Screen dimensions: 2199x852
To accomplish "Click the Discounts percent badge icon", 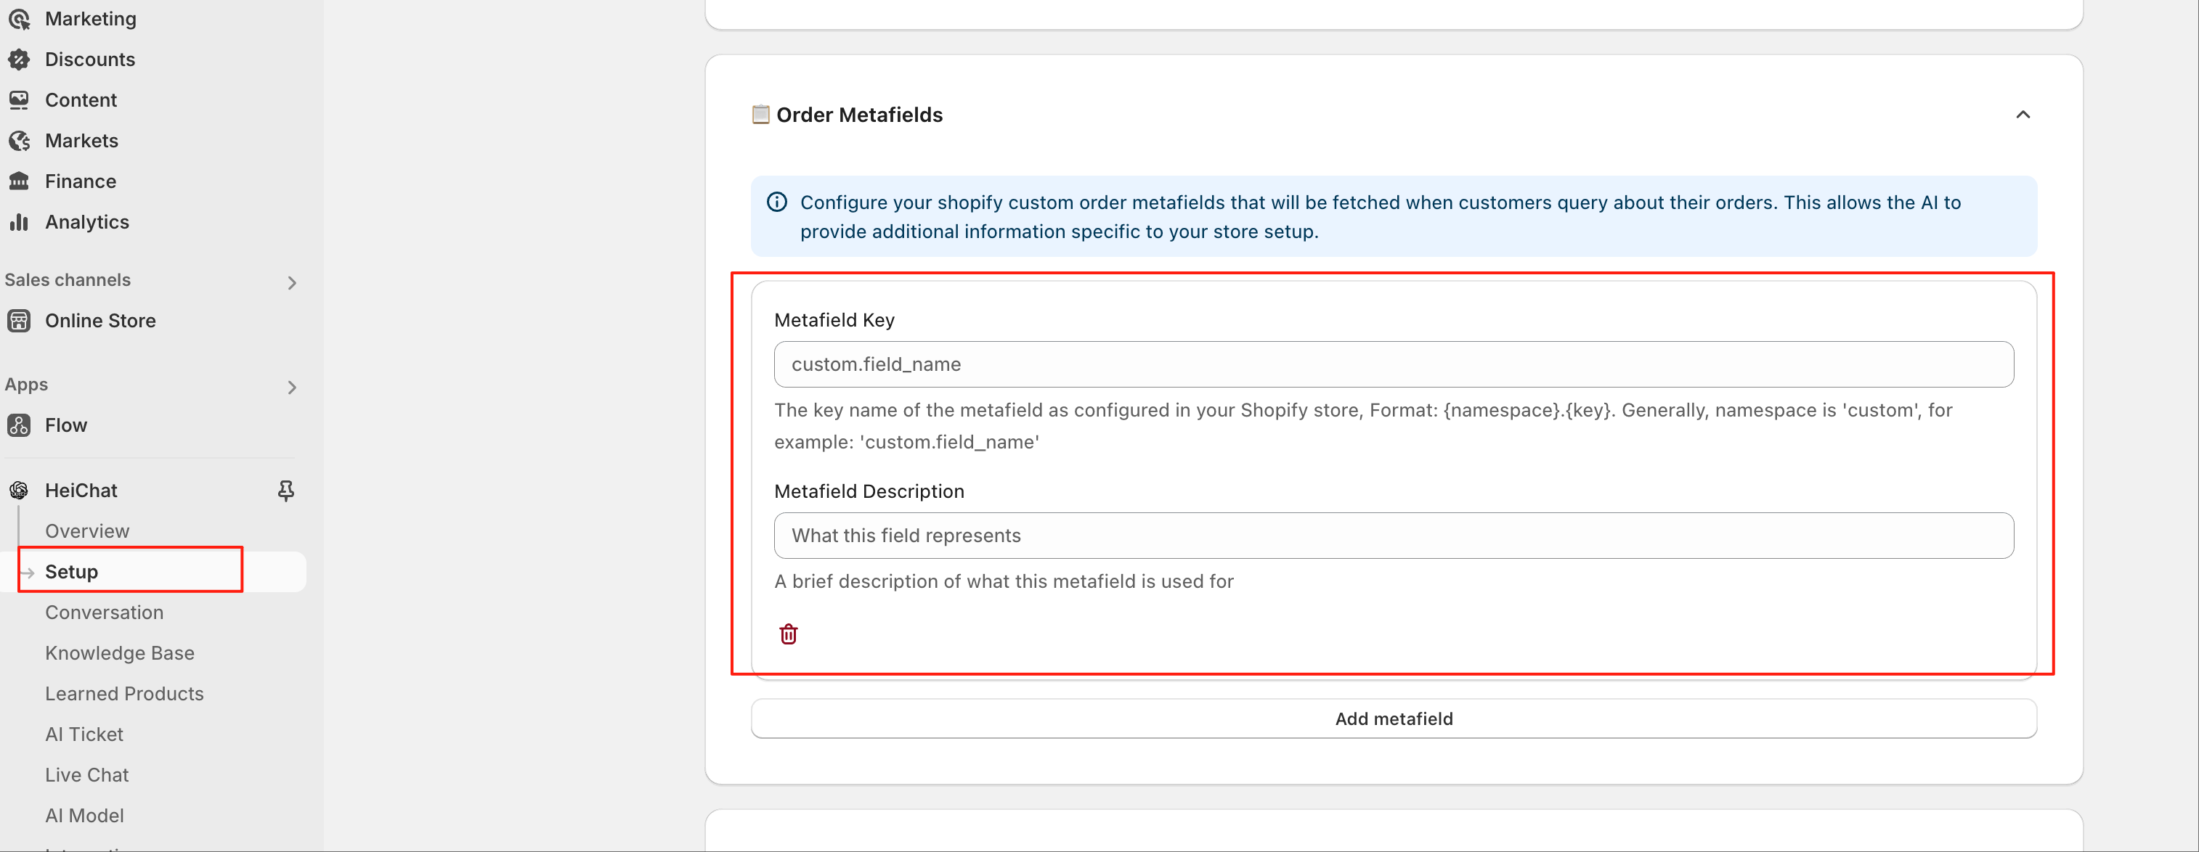I will click(19, 60).
